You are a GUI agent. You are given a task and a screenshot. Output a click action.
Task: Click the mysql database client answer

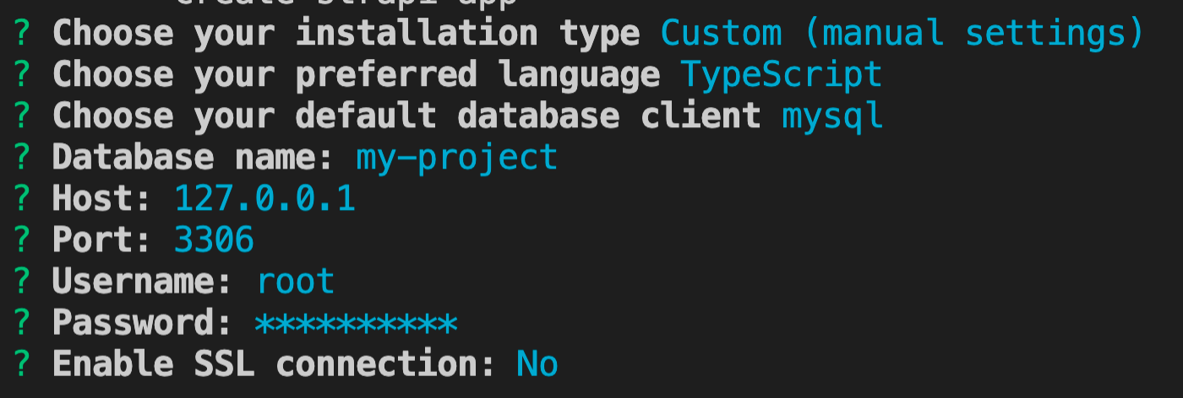(x=833, y=117)
